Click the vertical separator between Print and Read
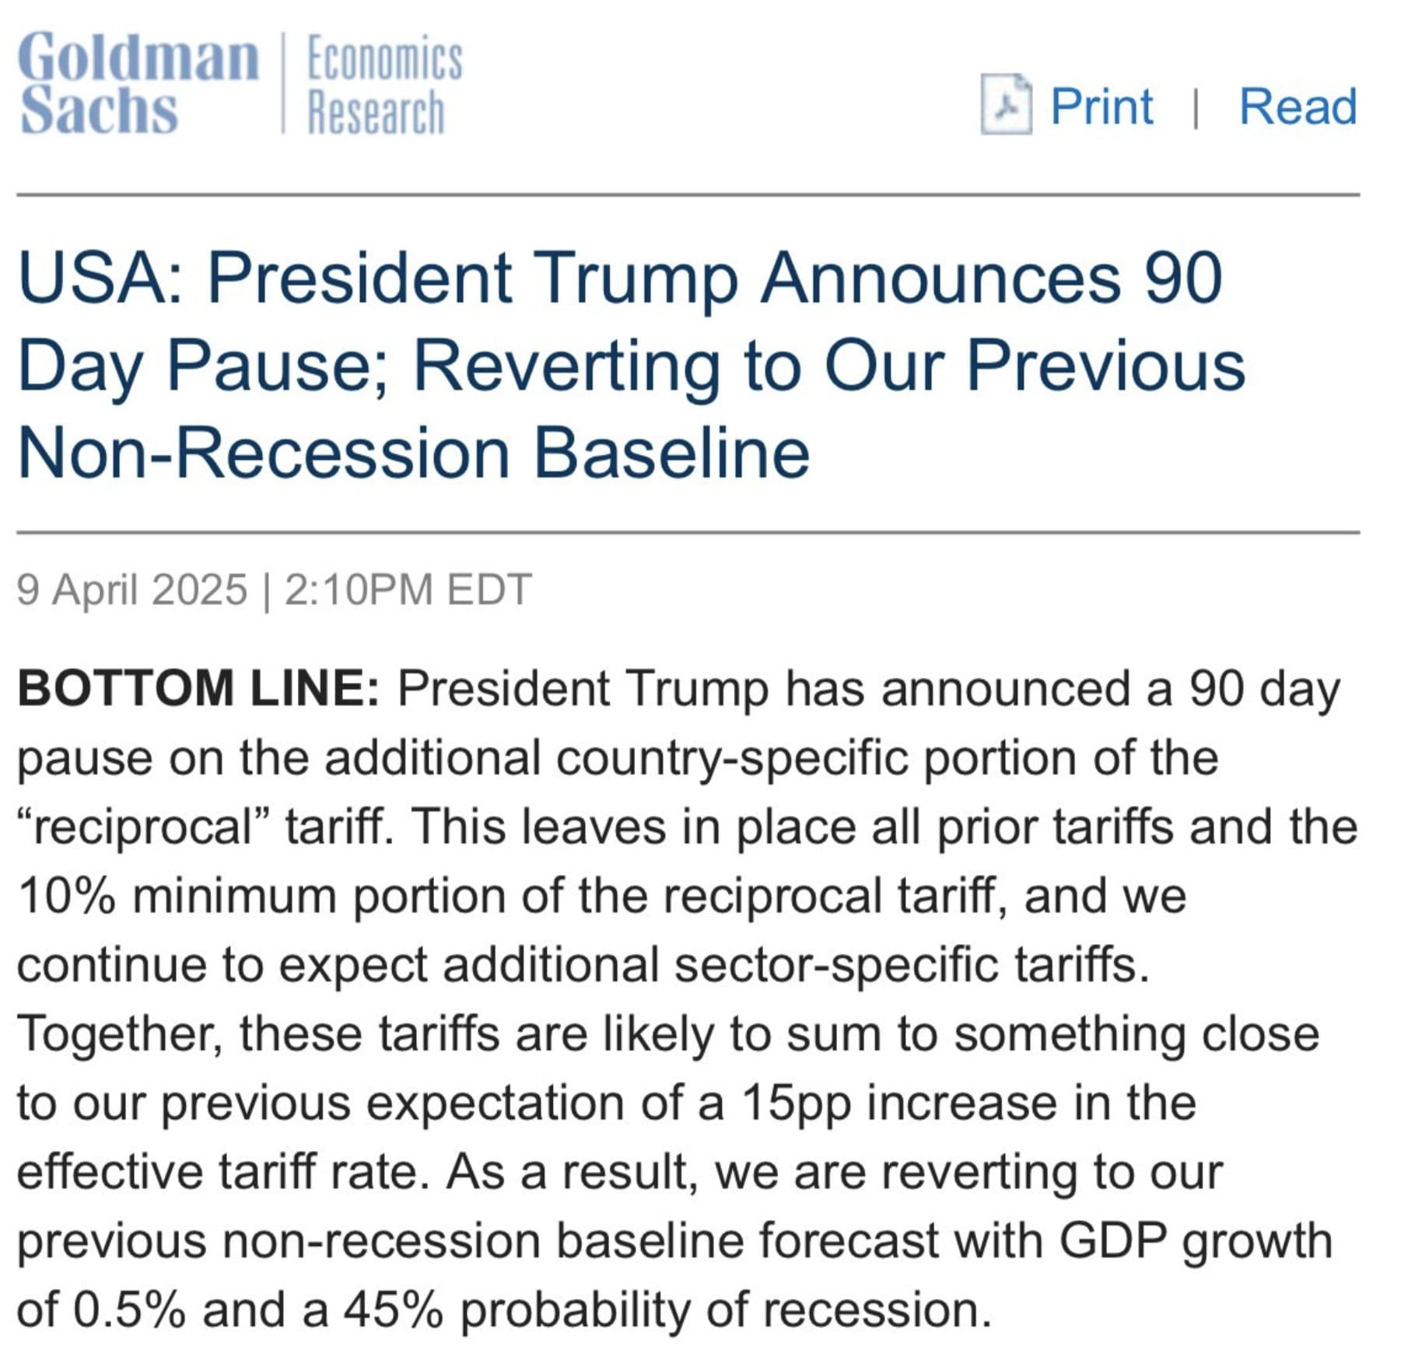This screenshot has width=1408, height=1350. 1196,107
